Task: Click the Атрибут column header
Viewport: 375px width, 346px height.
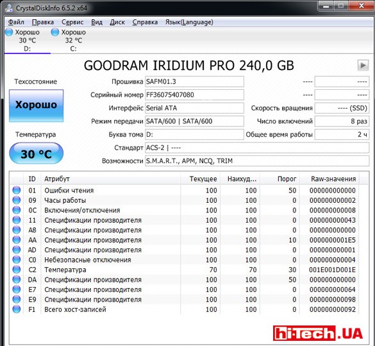Action: point(110,179)
